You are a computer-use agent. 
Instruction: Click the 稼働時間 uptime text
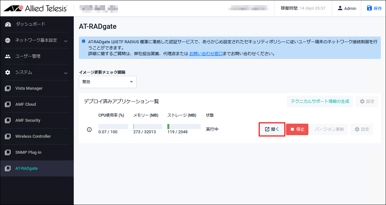tap(303, 8)
